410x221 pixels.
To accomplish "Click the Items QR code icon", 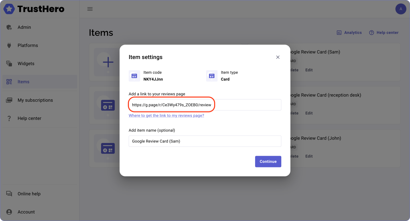I will click(x=9, y=82).
